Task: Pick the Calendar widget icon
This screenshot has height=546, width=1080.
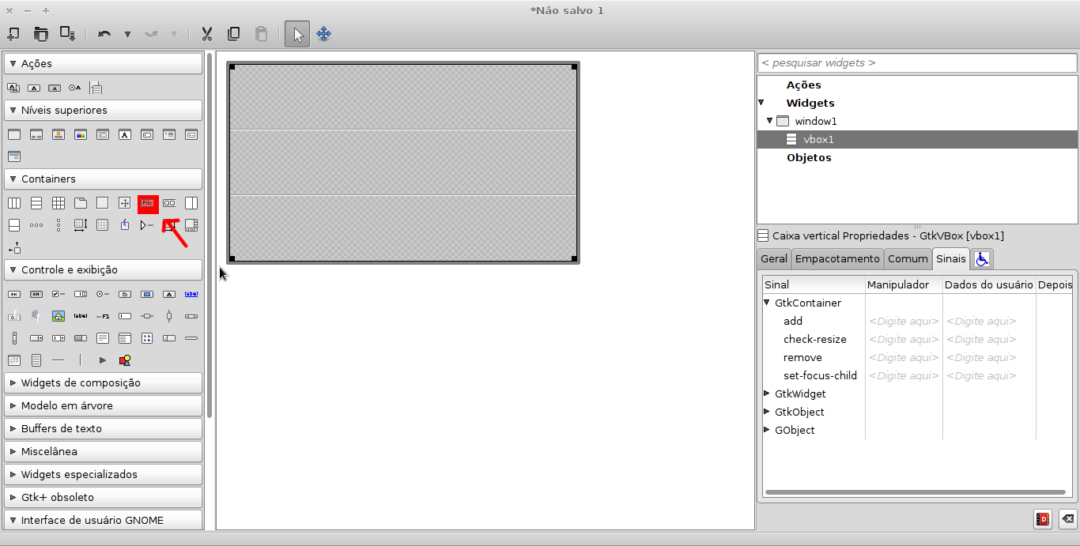Action: [14, 360]
